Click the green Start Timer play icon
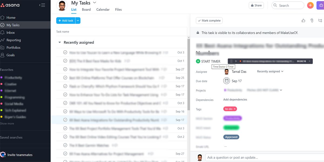Viewport: 324px width, 162px height. pyautogui.click(x=198, y=61)
